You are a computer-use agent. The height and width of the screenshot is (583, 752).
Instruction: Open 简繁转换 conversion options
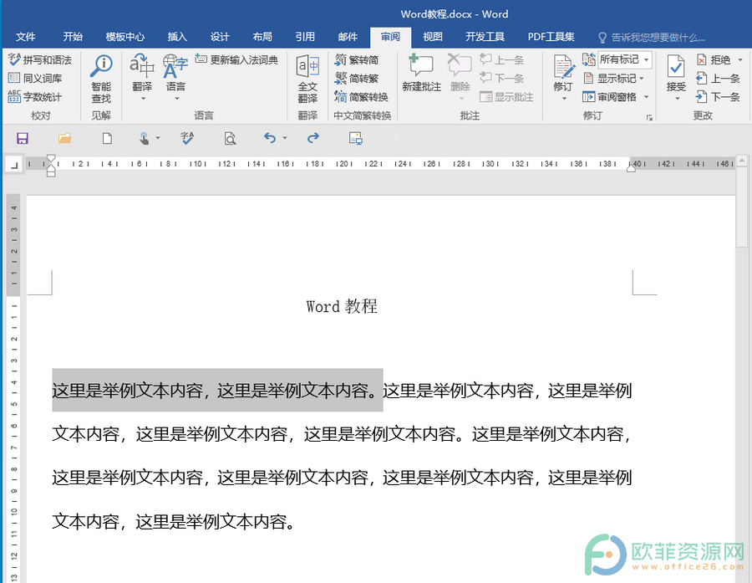click(x=361, y=96)
